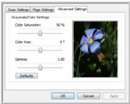Dismiss the dialog with Cancel
The width and height of the screenshot is (130, 104).
click(88, 96)
